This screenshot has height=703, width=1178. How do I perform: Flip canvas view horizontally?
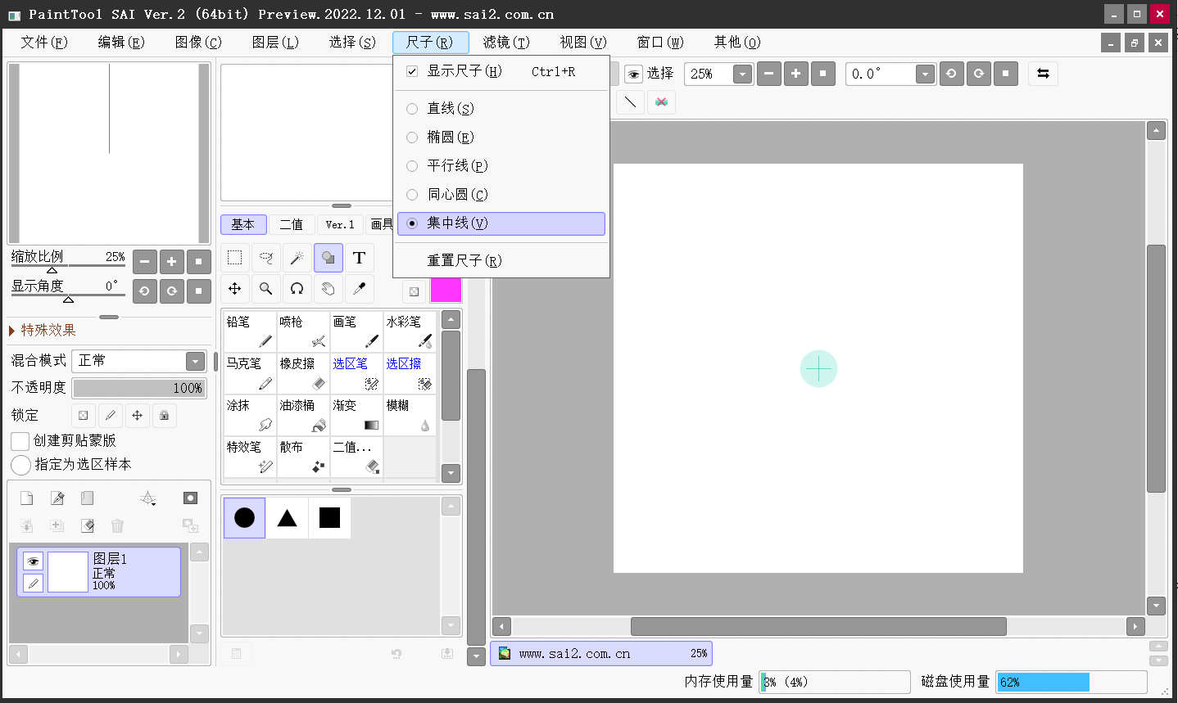1044,74
